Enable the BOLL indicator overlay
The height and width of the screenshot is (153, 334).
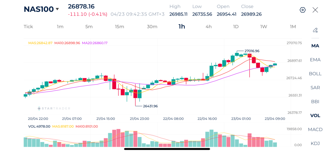tap(315, 74)
